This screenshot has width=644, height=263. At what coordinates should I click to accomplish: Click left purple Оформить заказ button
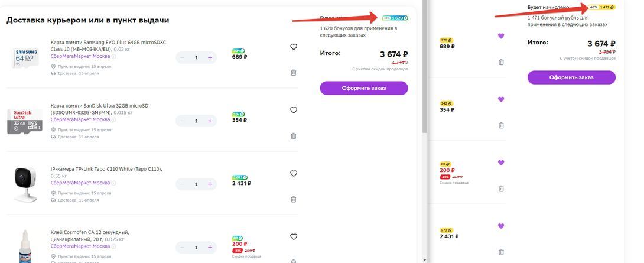(364, 88)
